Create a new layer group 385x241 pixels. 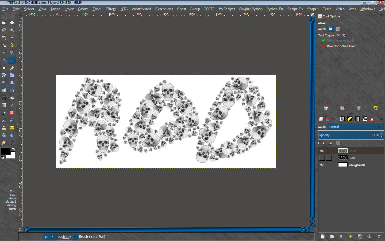click(332, 236)
